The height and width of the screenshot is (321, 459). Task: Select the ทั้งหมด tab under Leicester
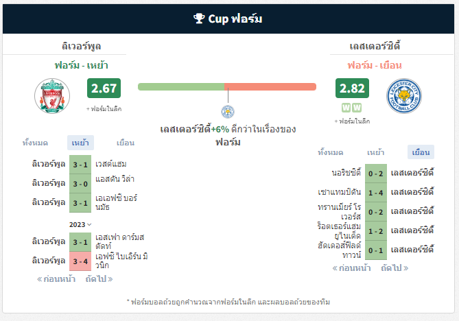pos(331,152)
